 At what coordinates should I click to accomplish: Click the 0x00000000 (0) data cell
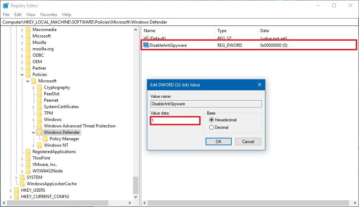[274, 45]
